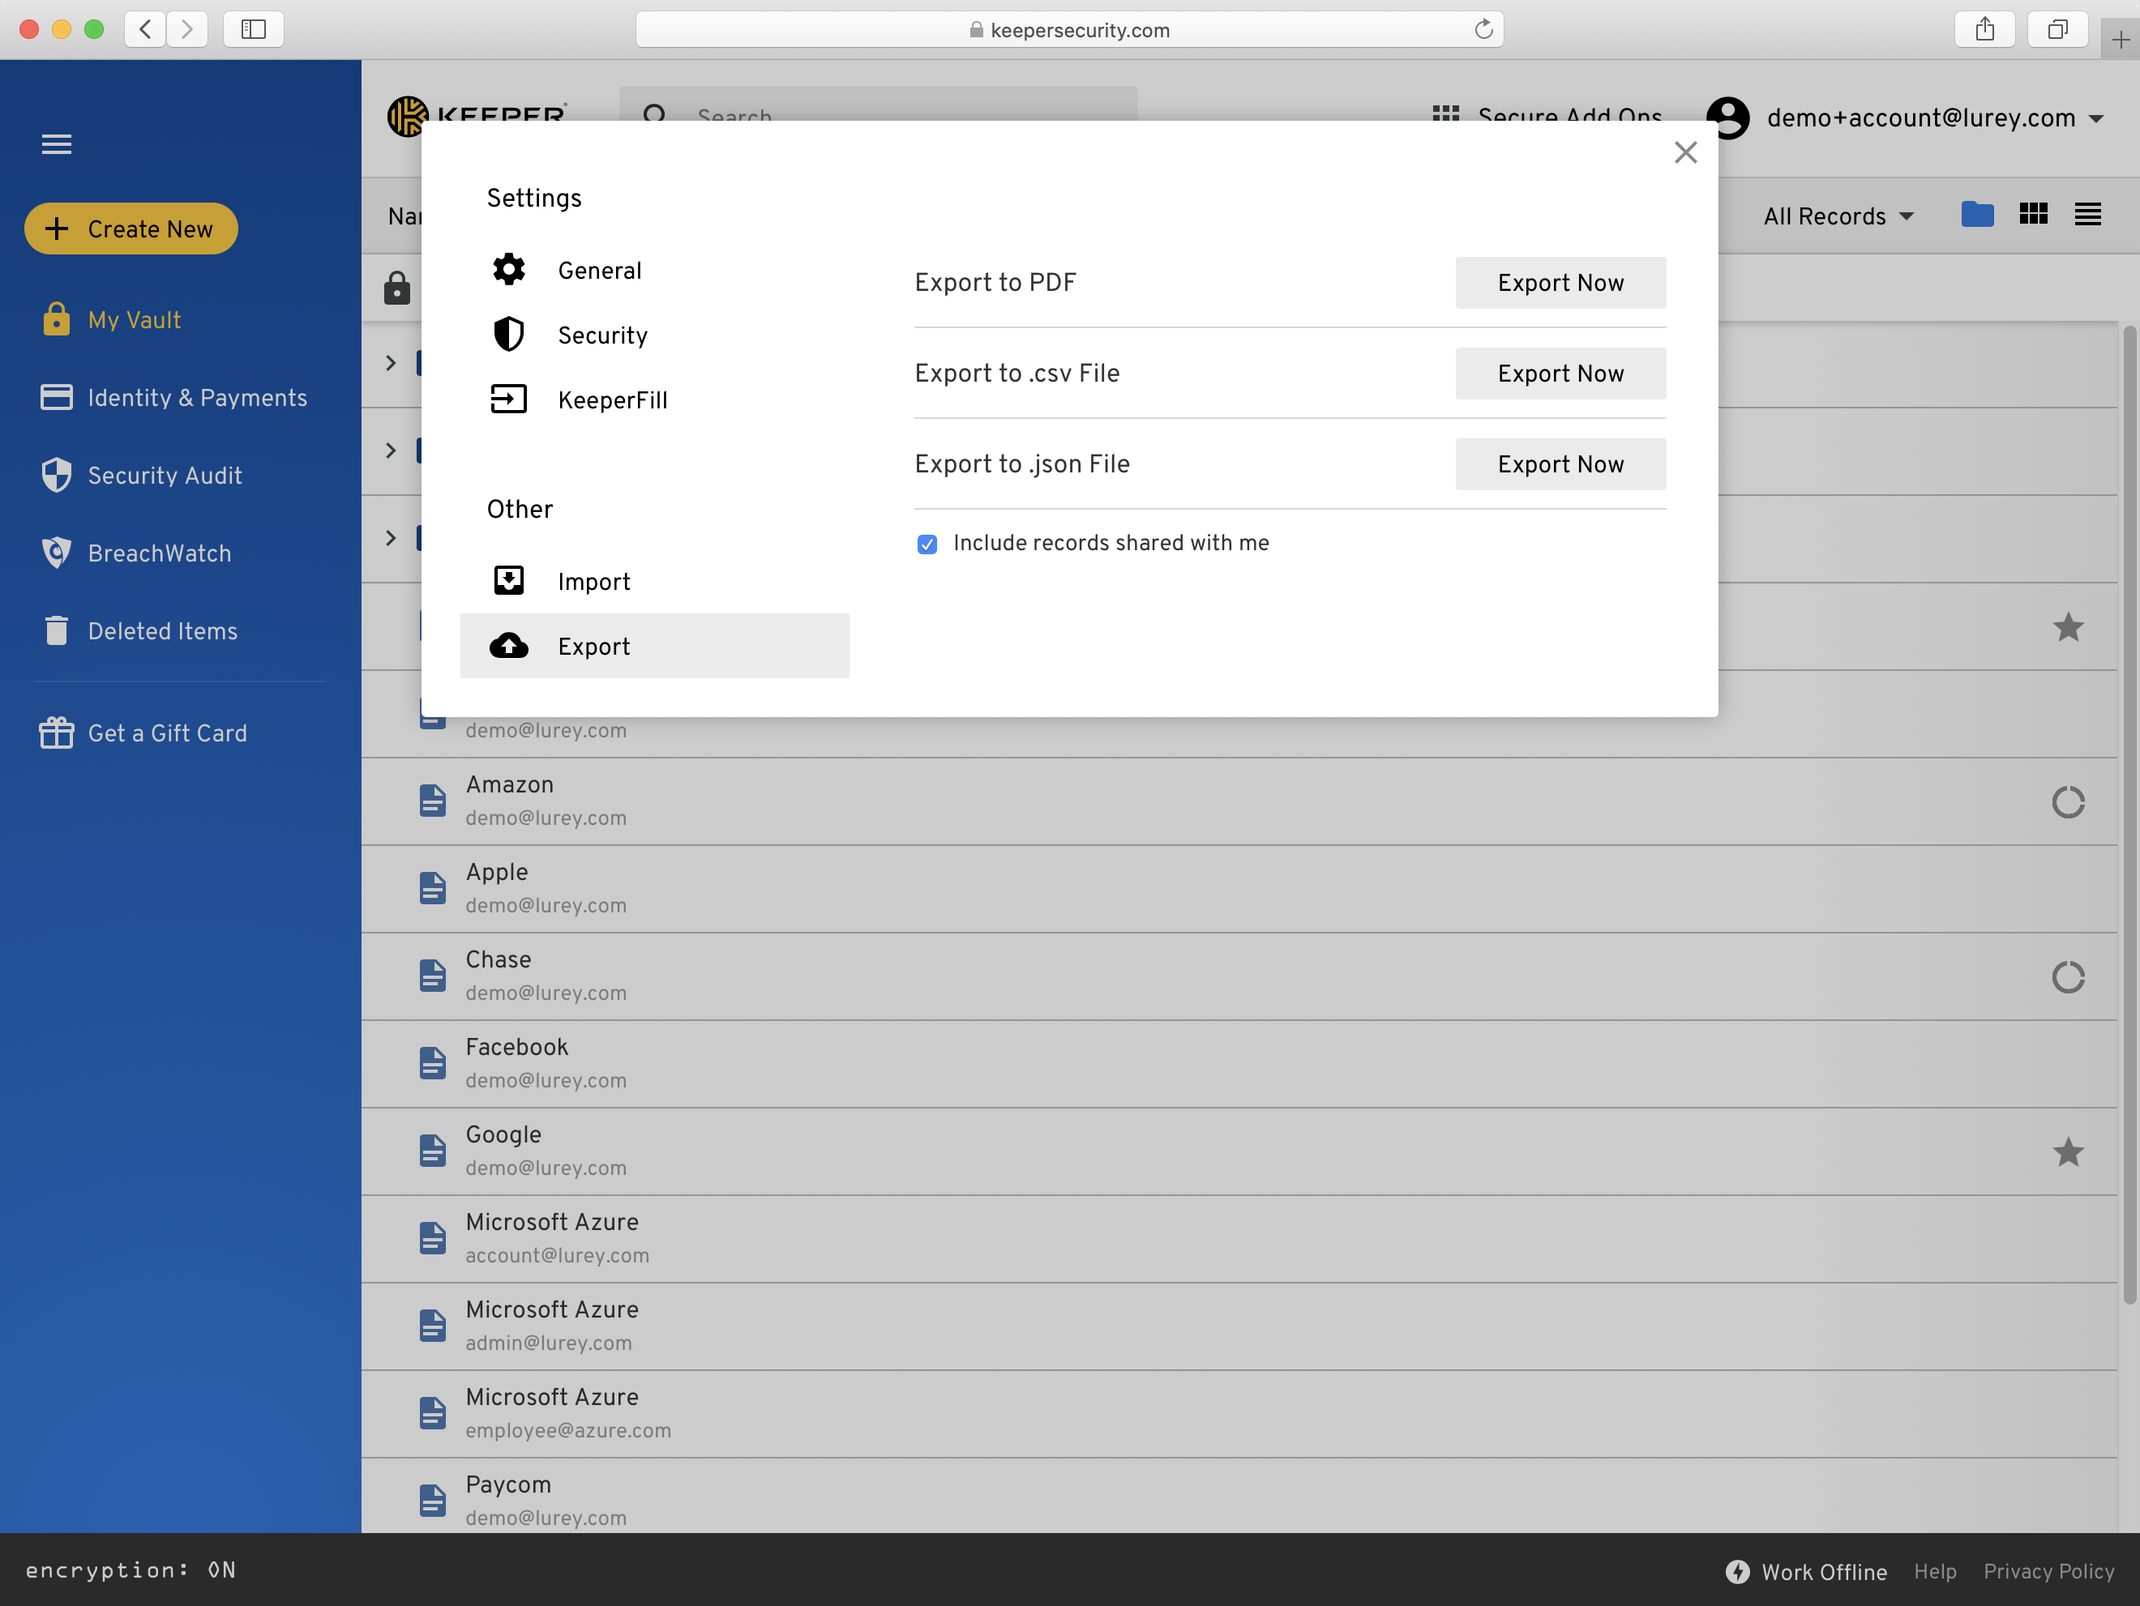Open Microsoft Azure account@lurey.com record
2140x1606 pixels.
click(1239, 1239)
